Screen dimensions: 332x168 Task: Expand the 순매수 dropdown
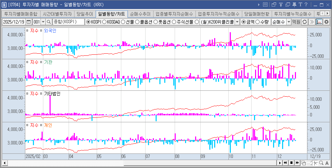point(289,22)
